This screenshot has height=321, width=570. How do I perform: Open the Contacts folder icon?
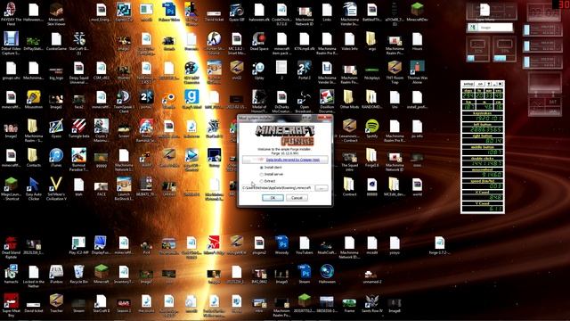[x=34, y=157]
